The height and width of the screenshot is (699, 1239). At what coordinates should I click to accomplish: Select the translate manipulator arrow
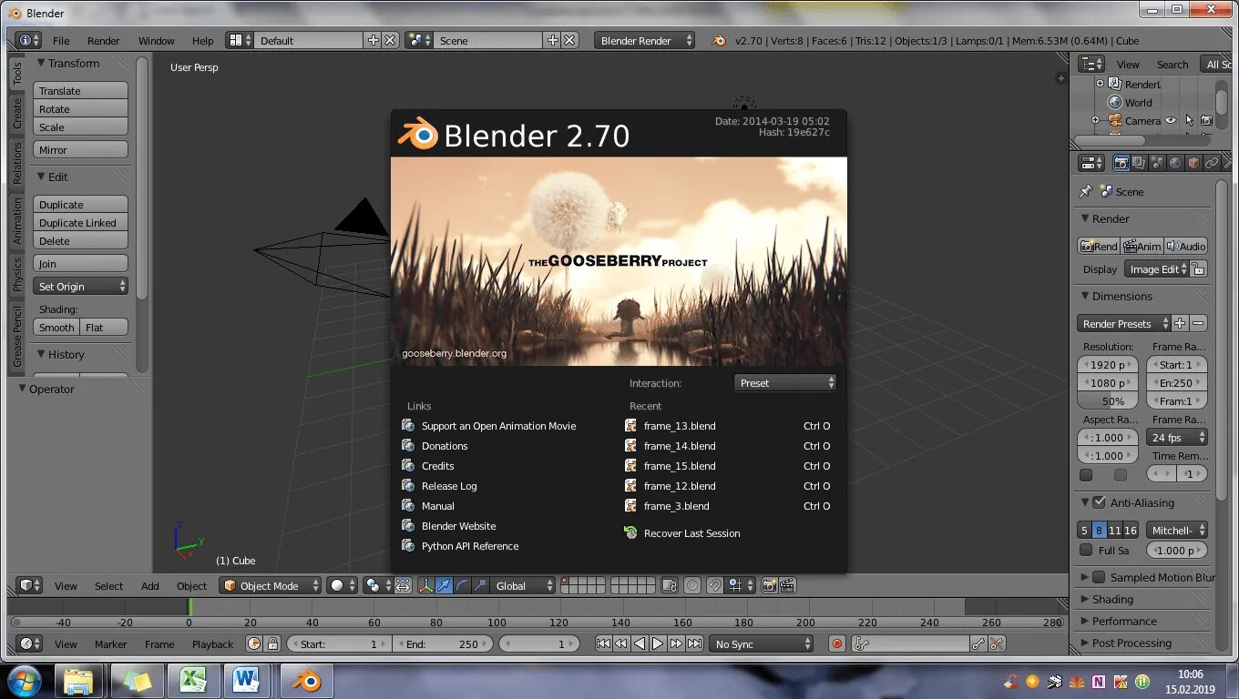tap(444, 585)
